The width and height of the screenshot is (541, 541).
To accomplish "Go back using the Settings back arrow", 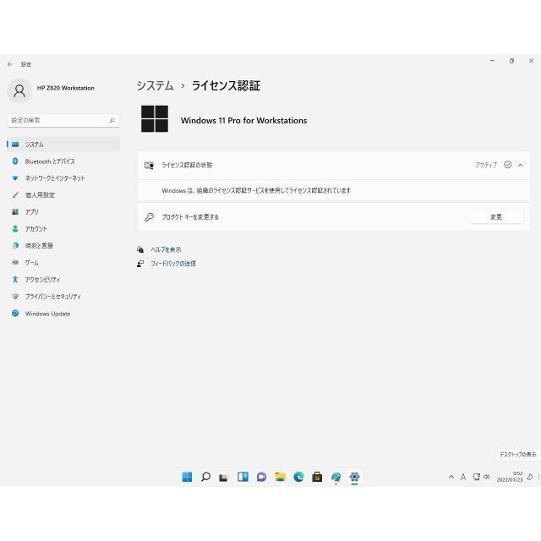I will coord(10,64).
